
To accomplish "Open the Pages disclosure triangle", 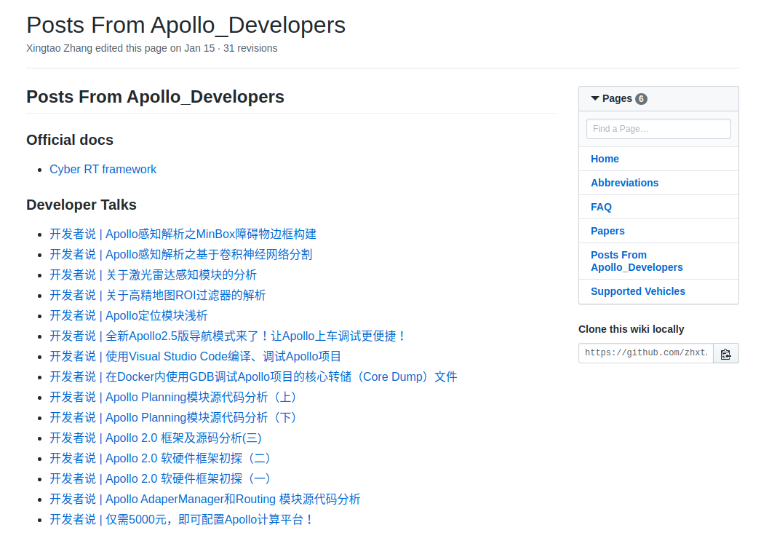I will (x=594, y=98).
